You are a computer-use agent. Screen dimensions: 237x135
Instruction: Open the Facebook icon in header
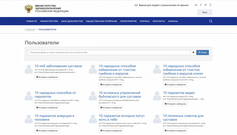(201, 5)
